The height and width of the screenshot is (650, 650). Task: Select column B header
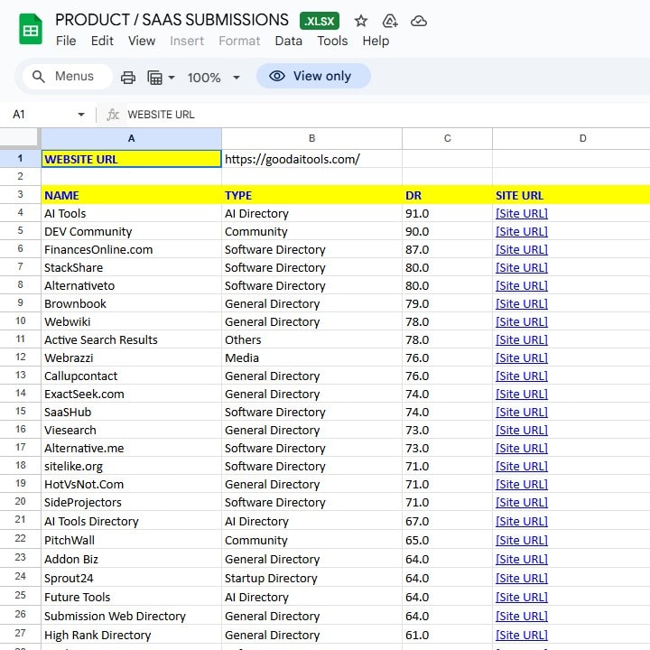[x=311, y=138]
